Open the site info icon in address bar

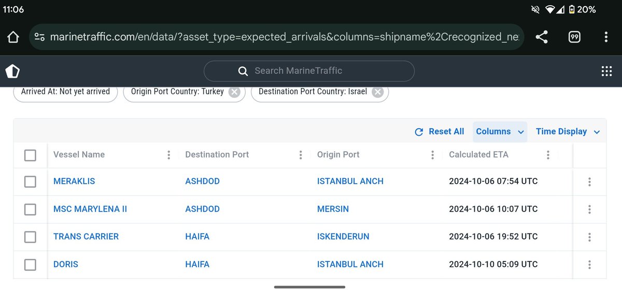click(39, 37)
